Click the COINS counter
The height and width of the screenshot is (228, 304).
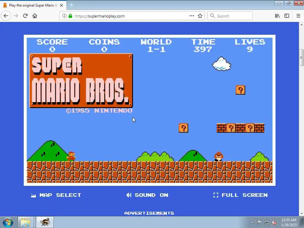coord(104,45)
